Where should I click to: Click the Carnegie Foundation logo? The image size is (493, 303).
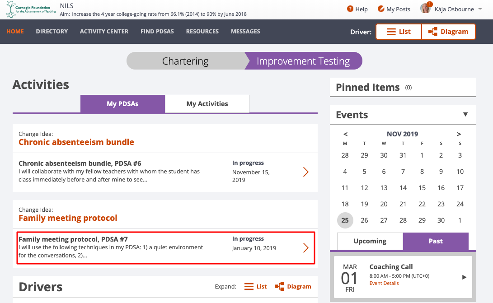coord(29,9)
